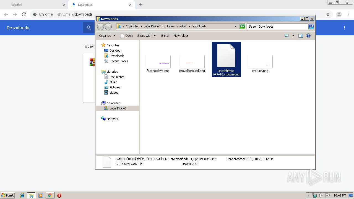The image size is (354, 199).
Task: Click the Windows Explorer taskbar icon
Action: [31, 195]
